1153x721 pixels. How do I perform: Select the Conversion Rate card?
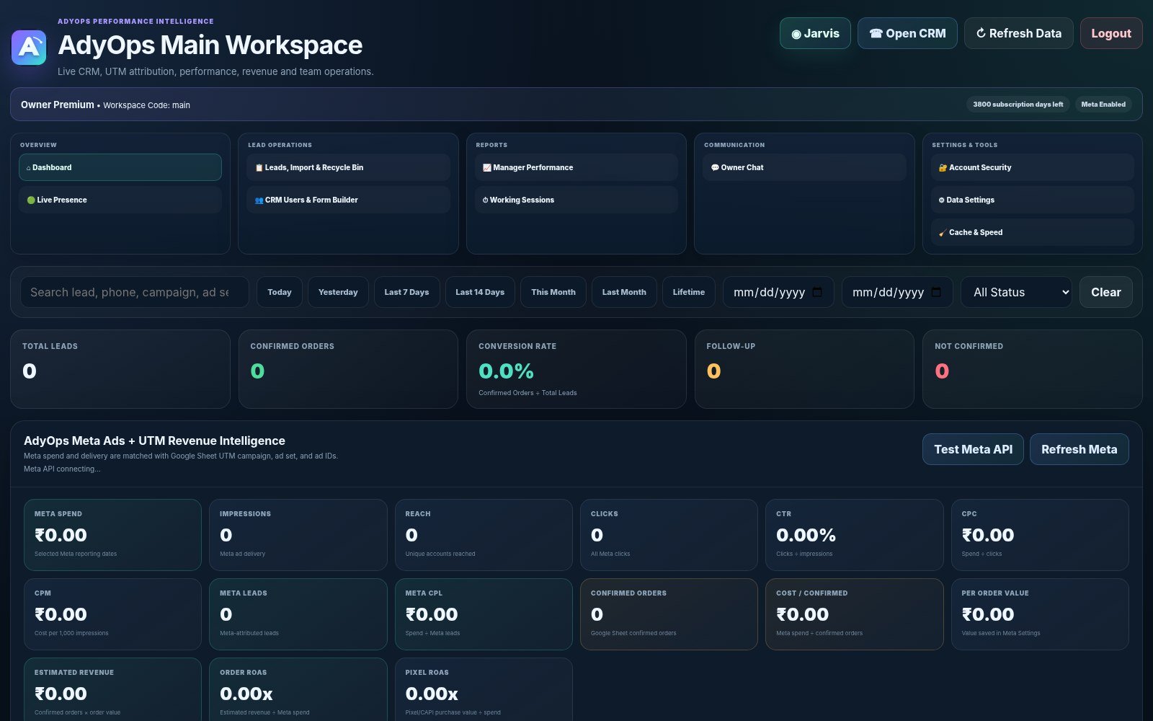(x=576, y=369)
